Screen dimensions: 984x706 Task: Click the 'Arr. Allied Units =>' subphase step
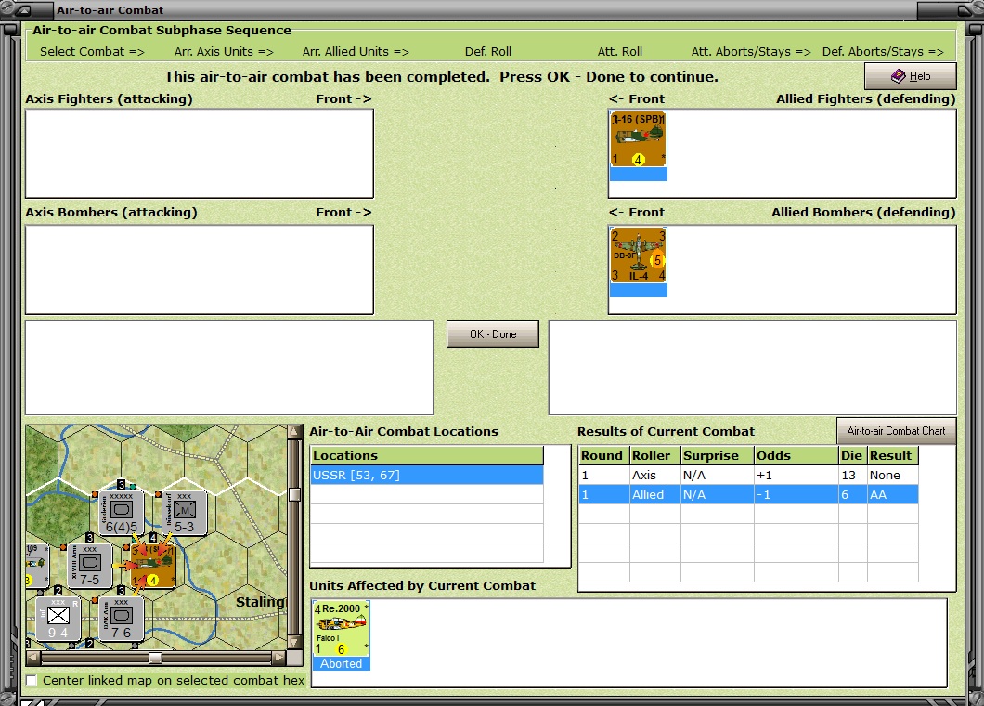[x=356, y=51]
